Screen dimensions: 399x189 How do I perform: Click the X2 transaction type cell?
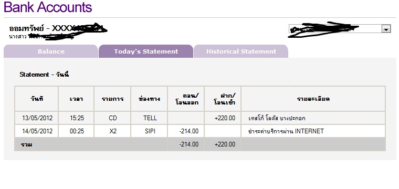(112, 131)
